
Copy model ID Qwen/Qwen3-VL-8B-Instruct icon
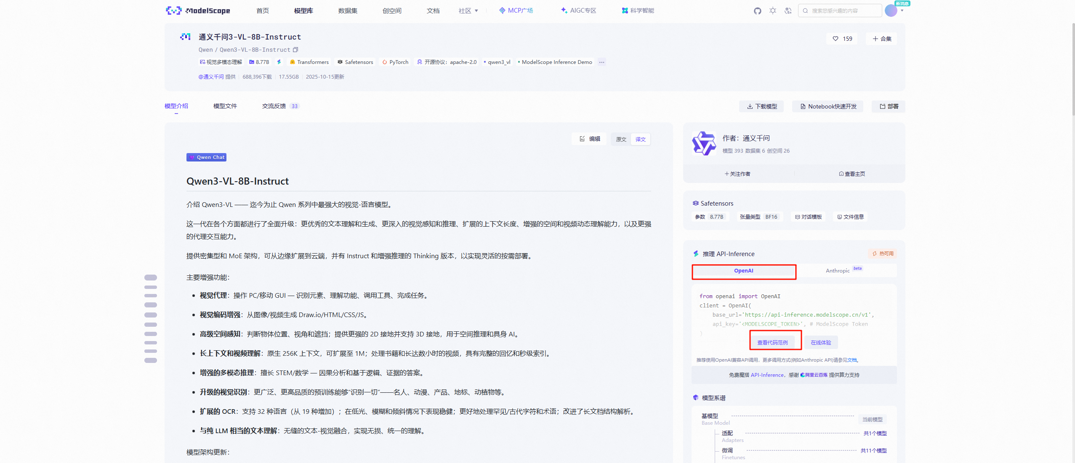click(295, 50)
